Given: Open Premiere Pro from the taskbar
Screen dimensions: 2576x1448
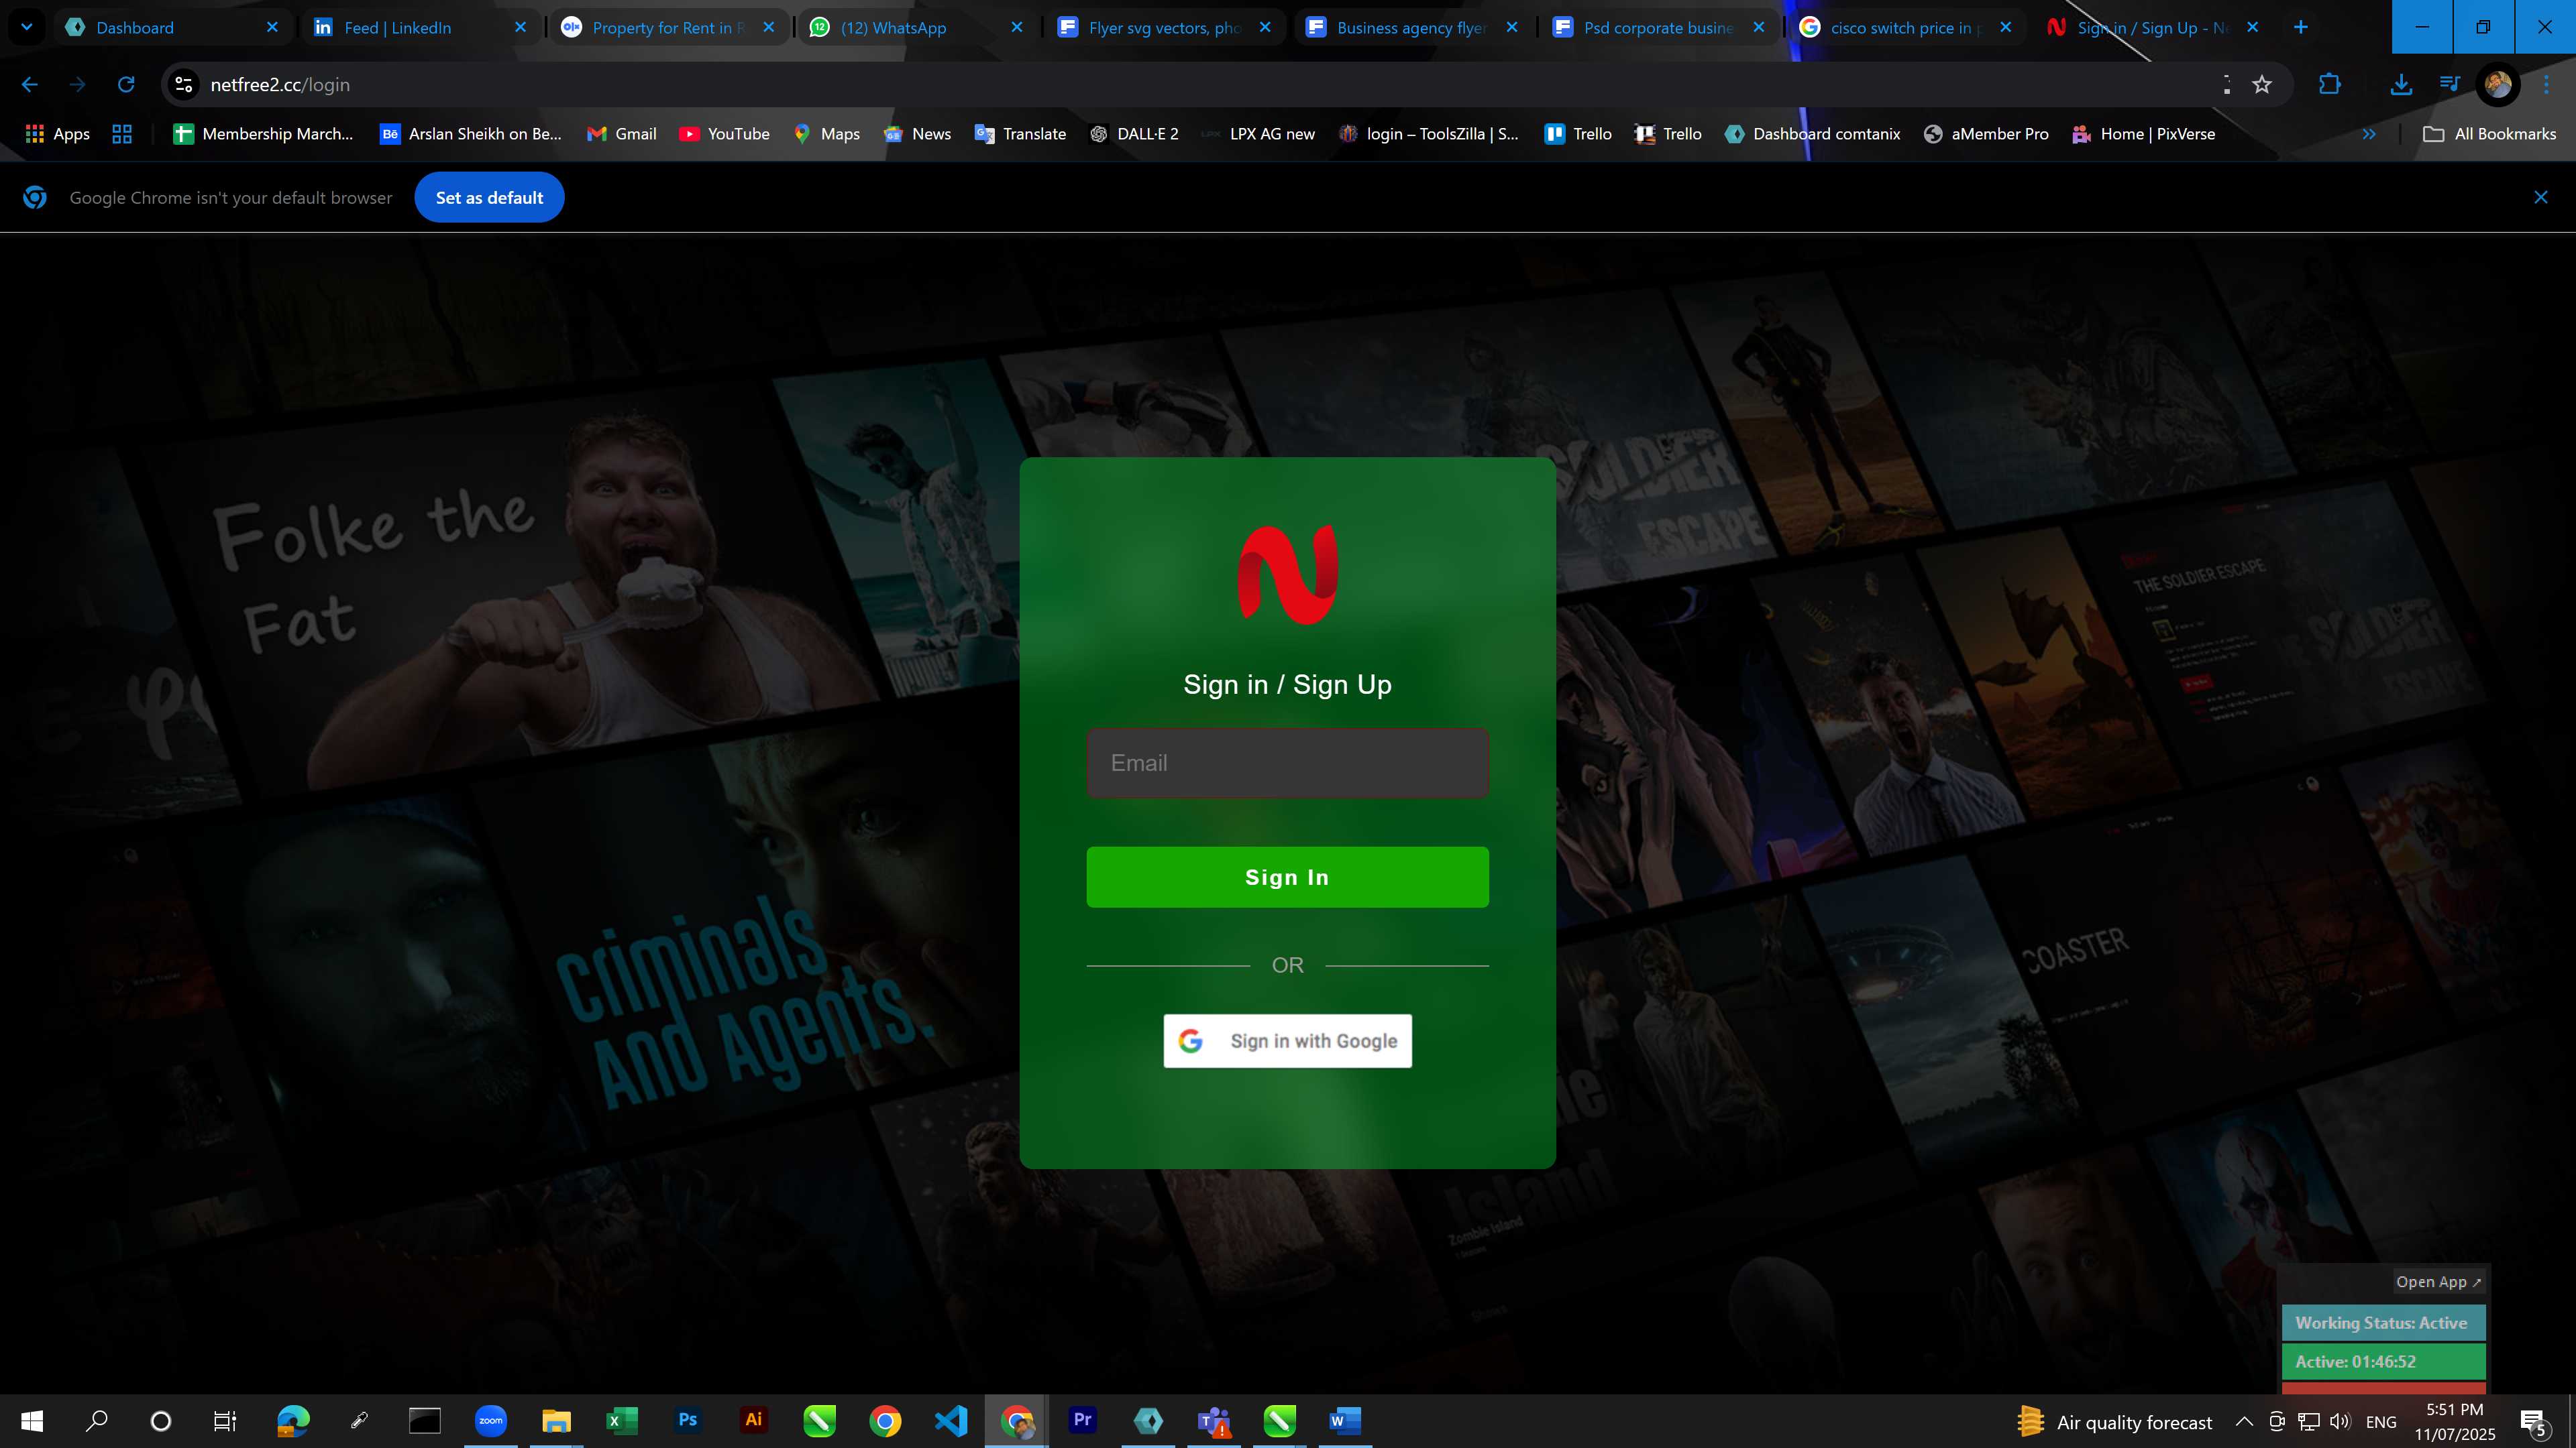Looking at the screenshot, I should click(1083, 1420).
